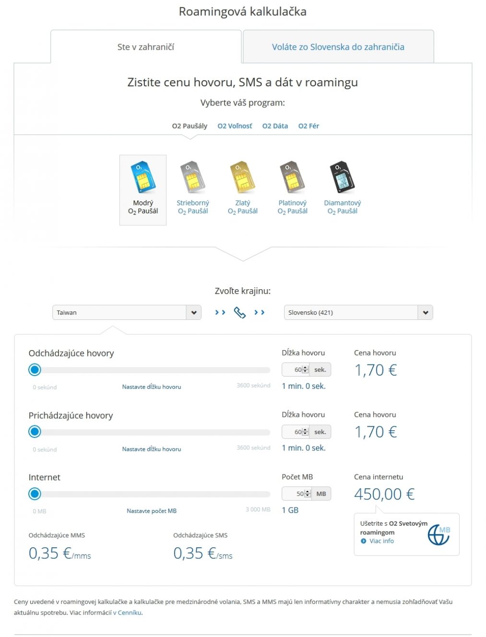Choose the Strieborný O2 Paušál SIM icon

192,177
